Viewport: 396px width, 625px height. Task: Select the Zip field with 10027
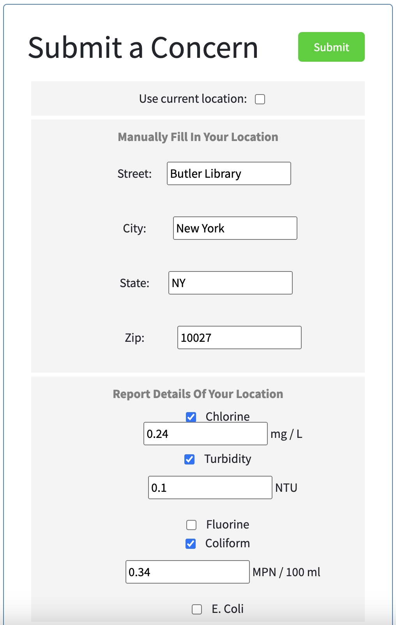[x=239, y=337]
